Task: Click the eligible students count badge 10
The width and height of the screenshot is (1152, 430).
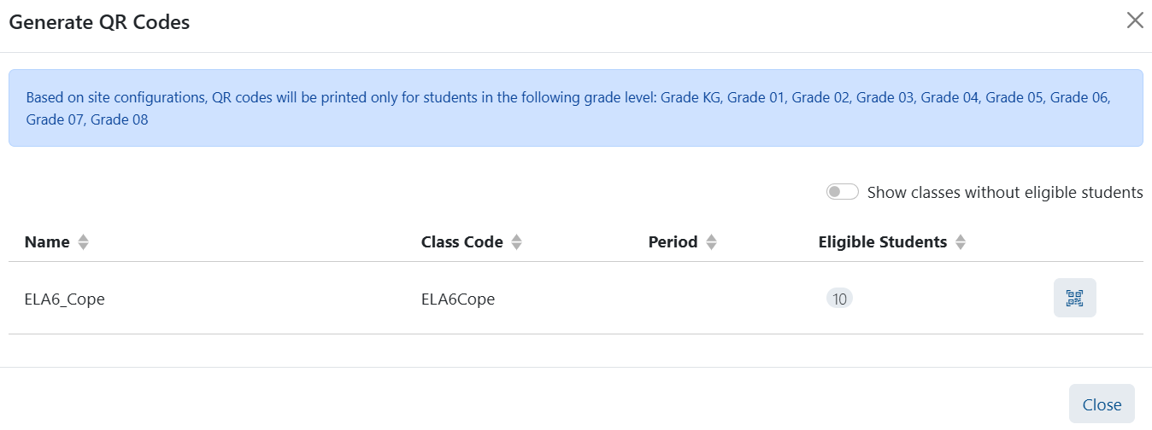Action: (x=839, y=299)
